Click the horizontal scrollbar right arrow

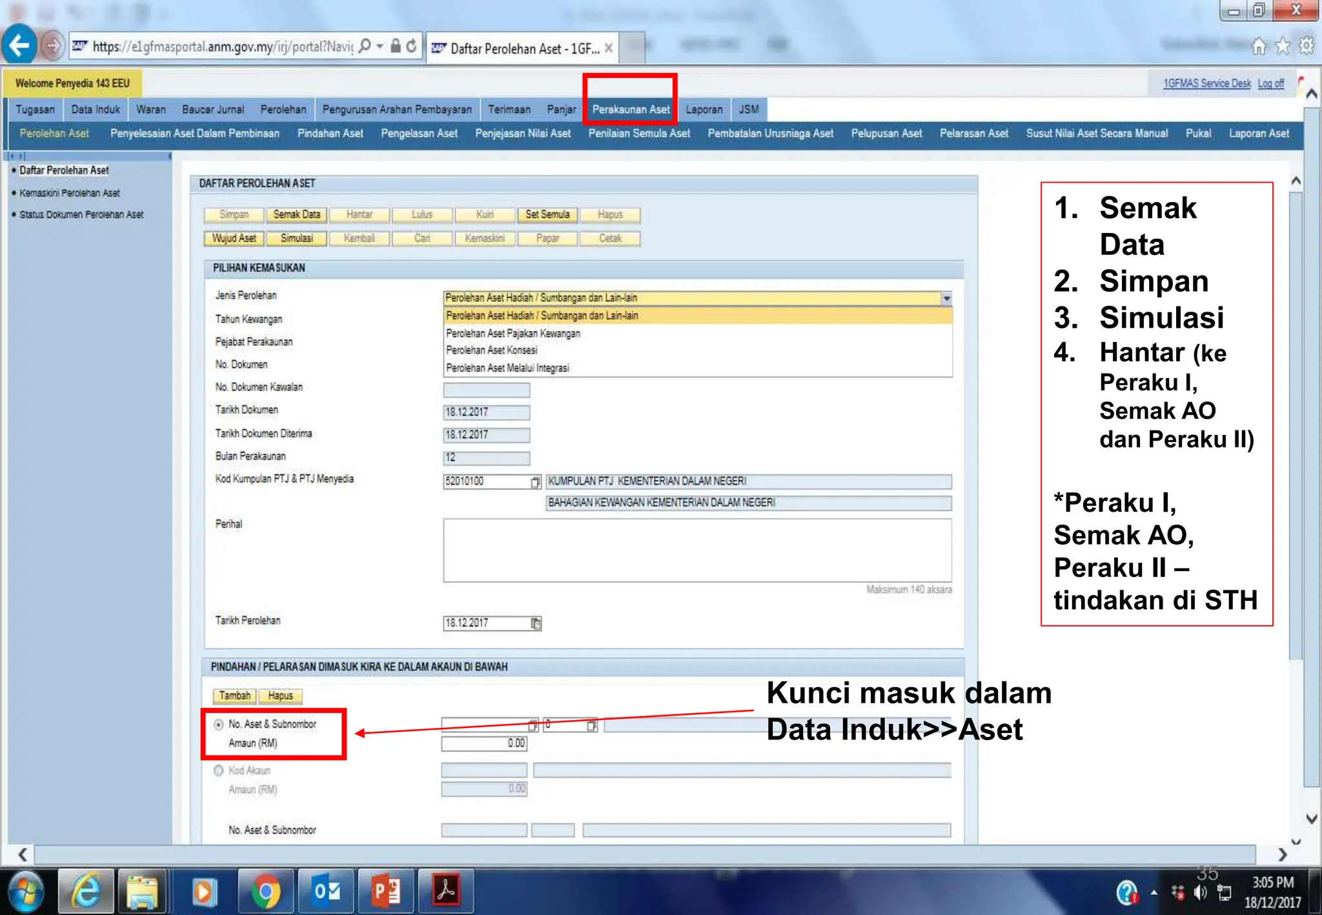point(1282,854)
